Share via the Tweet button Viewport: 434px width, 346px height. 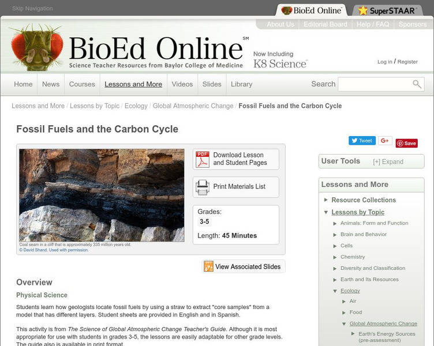click(x=362, y=141)
